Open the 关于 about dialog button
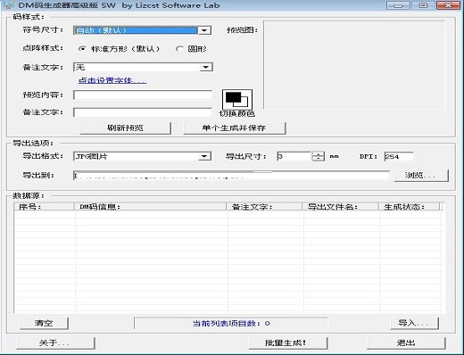This screenshot has width=464, height=355. (x=55, y=343)
